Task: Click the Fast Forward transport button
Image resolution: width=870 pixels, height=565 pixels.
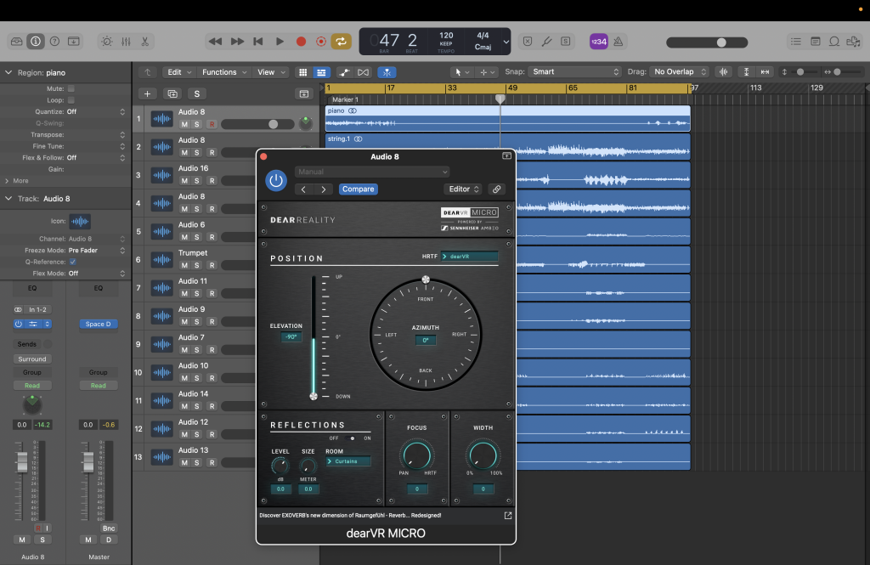Action: [x=237, y=42]
